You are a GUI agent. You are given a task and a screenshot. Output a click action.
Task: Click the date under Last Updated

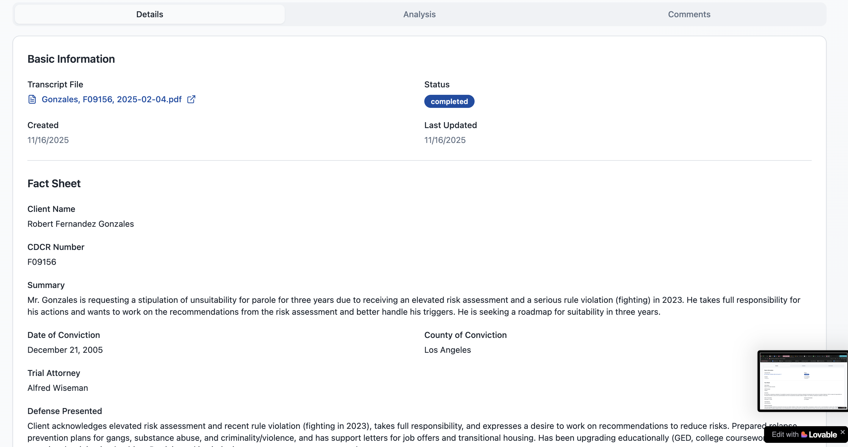[445, 140]
